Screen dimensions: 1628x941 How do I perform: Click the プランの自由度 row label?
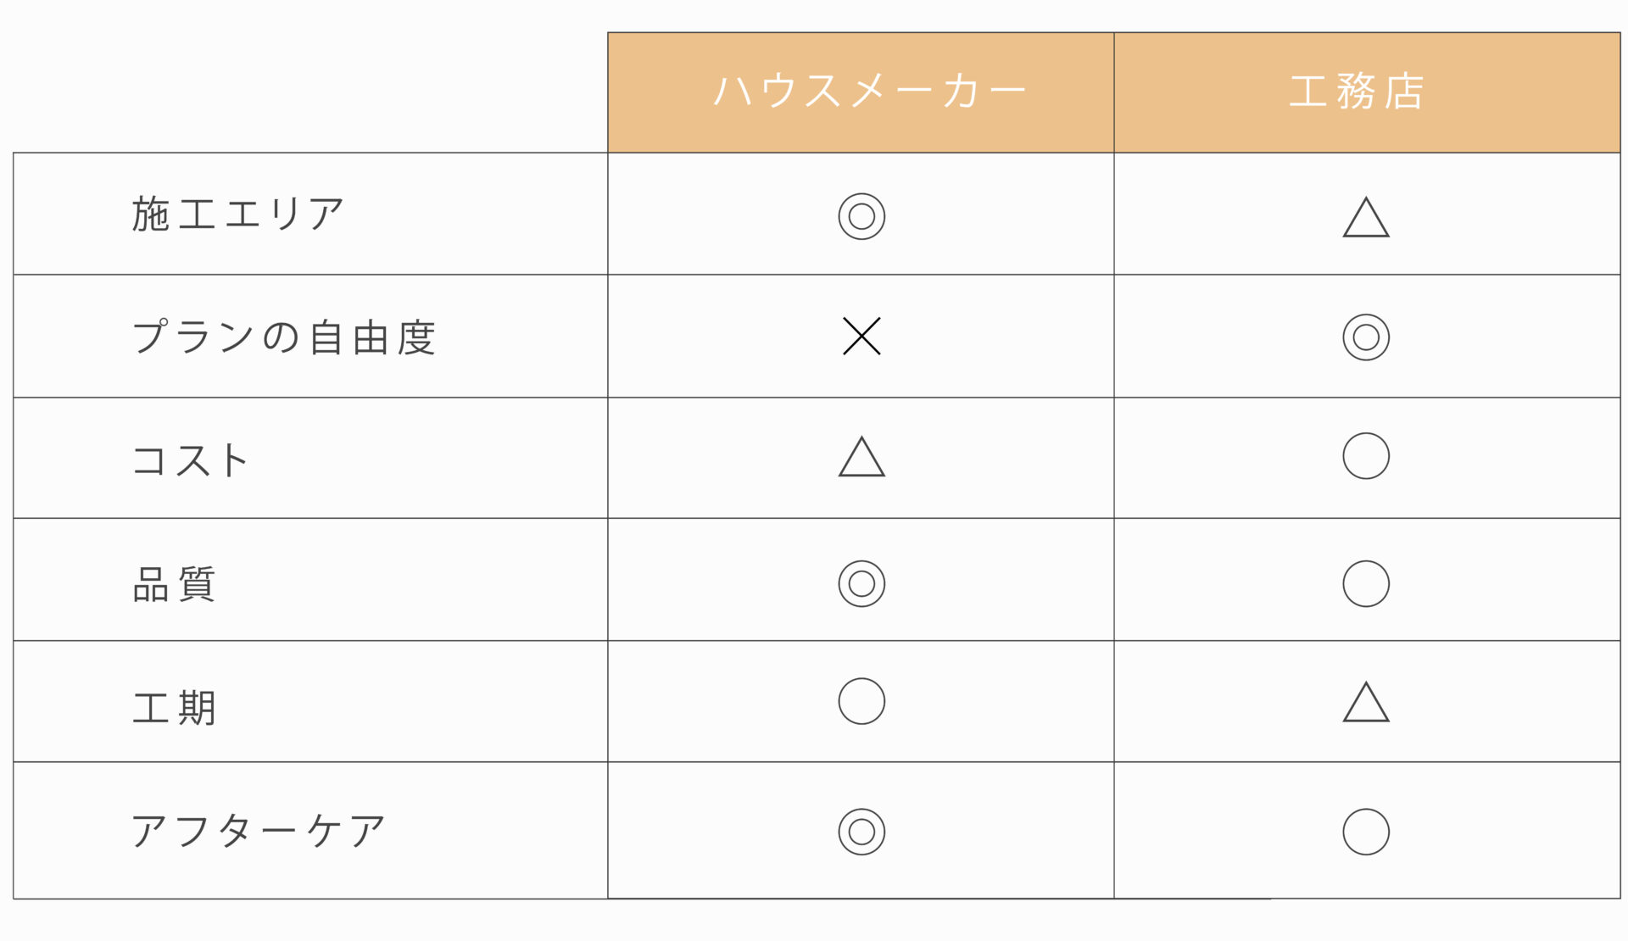(284, 337)
